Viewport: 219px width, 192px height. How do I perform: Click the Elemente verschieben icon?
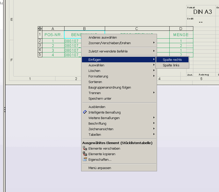click(85, 148)
